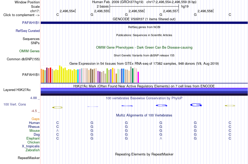248x164 pixels.
Task: Select the Scale label
Action: 35,6
